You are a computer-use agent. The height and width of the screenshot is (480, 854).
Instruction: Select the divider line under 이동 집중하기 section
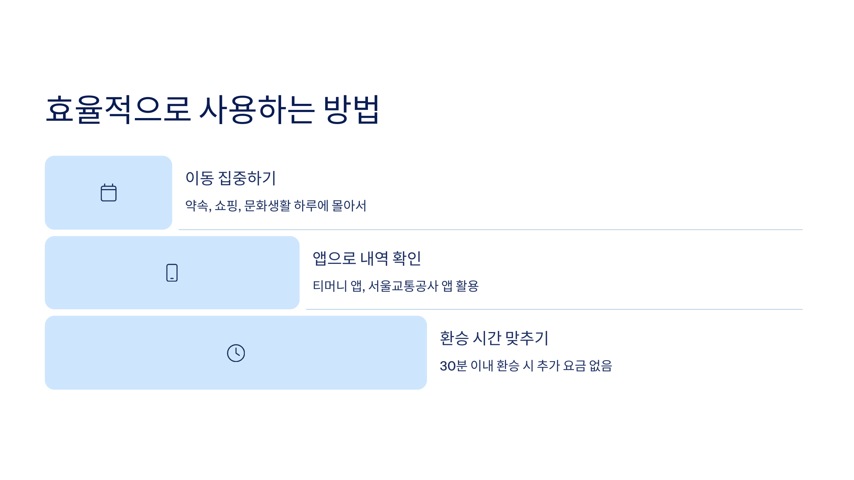click(491, 230)
